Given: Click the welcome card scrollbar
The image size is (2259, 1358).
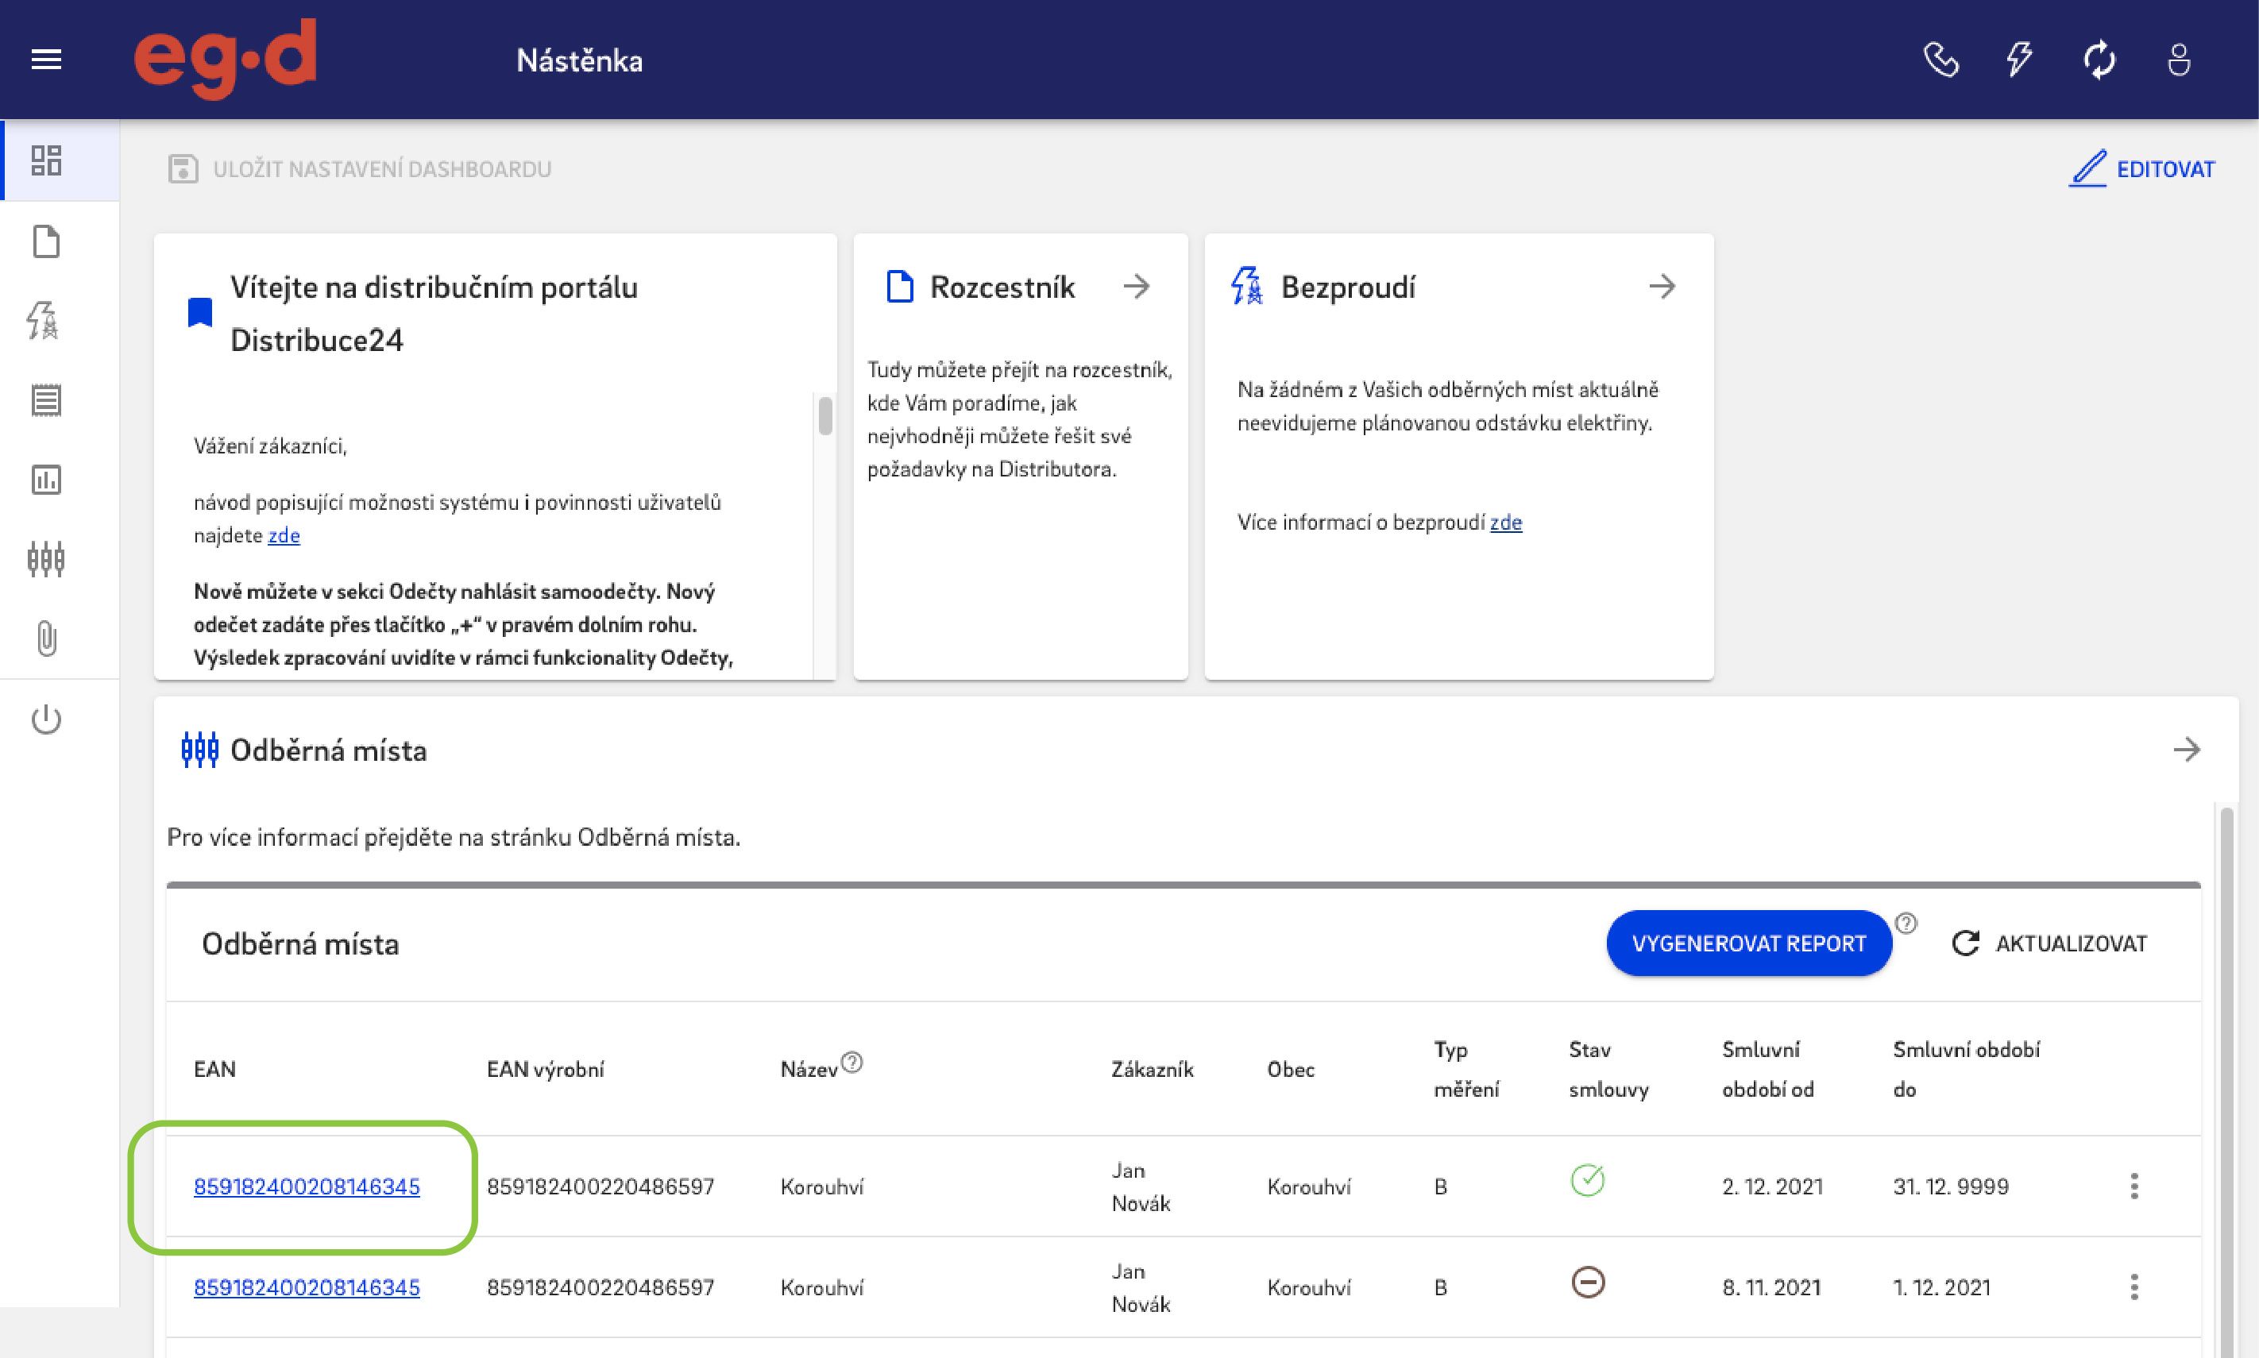Looking at the screenshot, I should 825,416.
